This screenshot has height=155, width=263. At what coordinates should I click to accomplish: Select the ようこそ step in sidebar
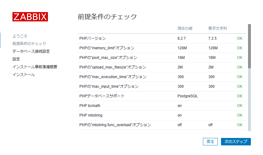pyautogui.click(x=20, y=36)
